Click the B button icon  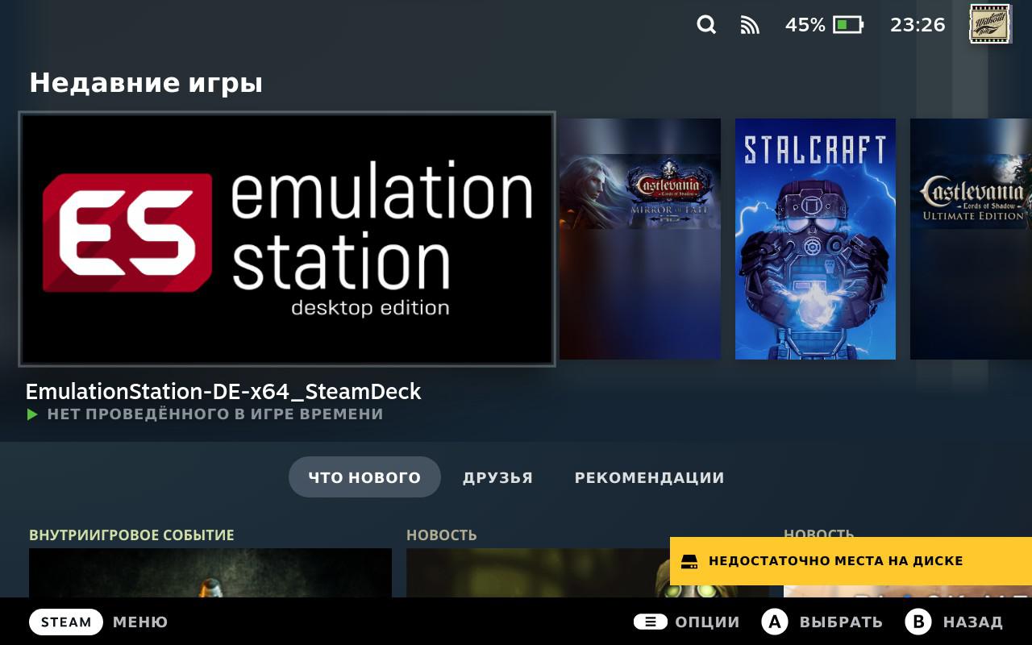918,622
